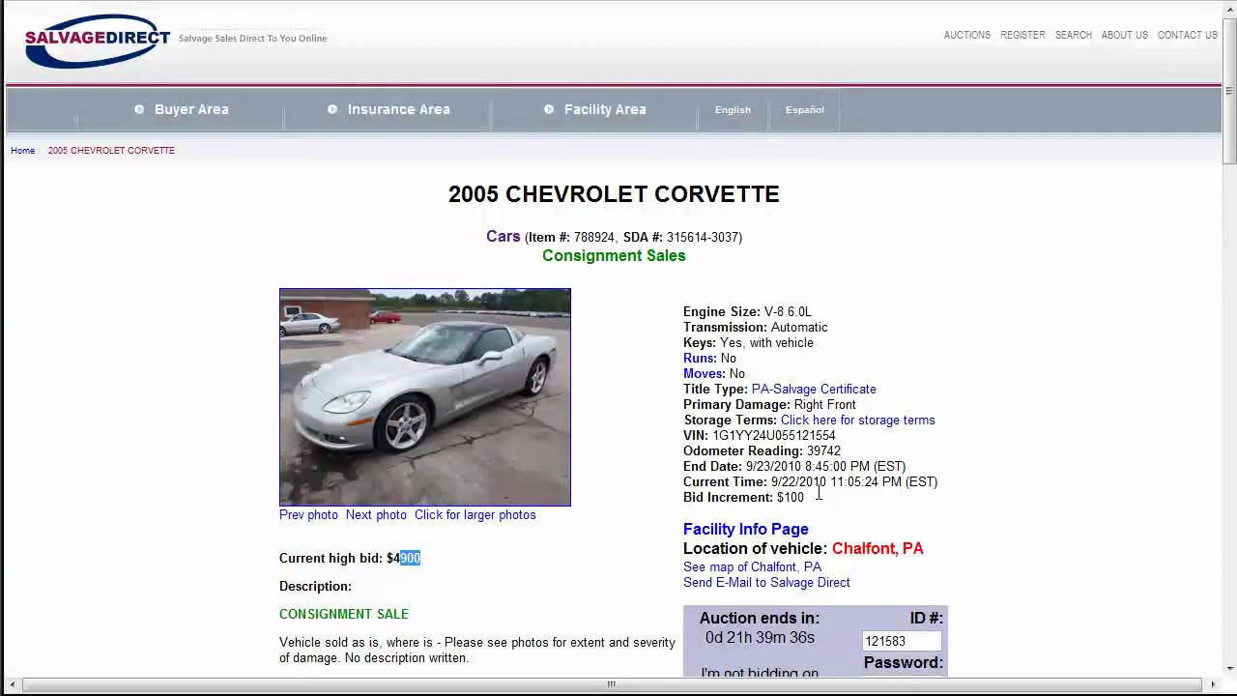The width and height of the screenshot is (1237, 696).
Task: Click the Corvette photo thumbnail
Action: (425, 397)
